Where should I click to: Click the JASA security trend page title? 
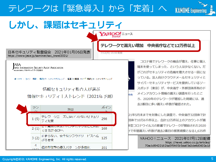click(70, 92)
